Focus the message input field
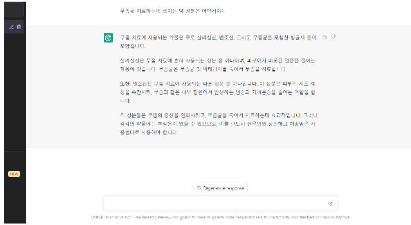Viewport: 411px width, 225px height. pyautogui.click(x=220, y=203)
